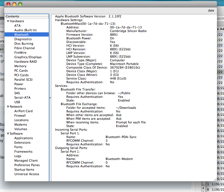This screenshot has width=224, height=192.
Task: Collapse the Network section triangle
Action: [x=8, y=107]
